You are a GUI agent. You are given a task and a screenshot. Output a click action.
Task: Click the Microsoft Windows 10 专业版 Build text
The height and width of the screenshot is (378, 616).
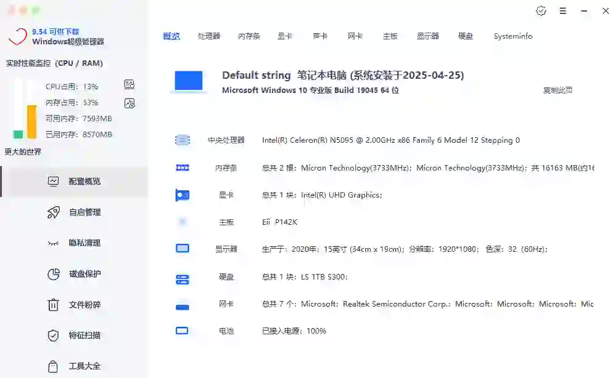pos(310,90)
